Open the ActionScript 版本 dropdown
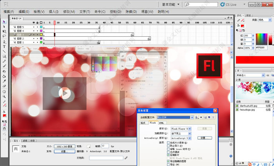 point(190,138)
